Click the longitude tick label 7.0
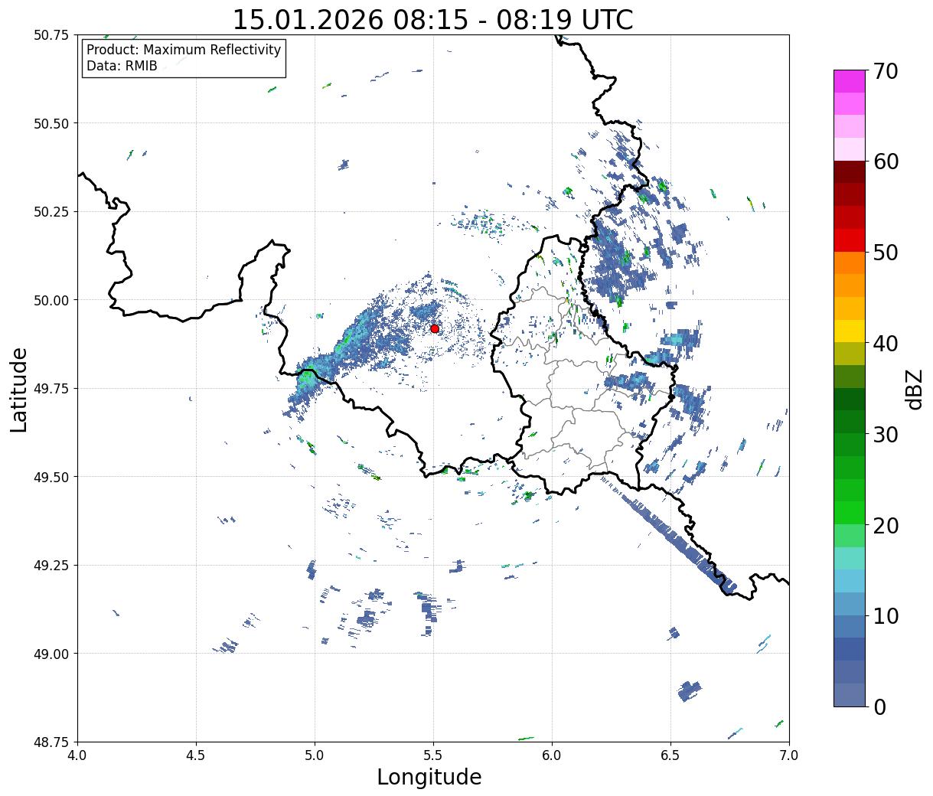The width and height of the screenshot is (933, 796). (789, 755)
